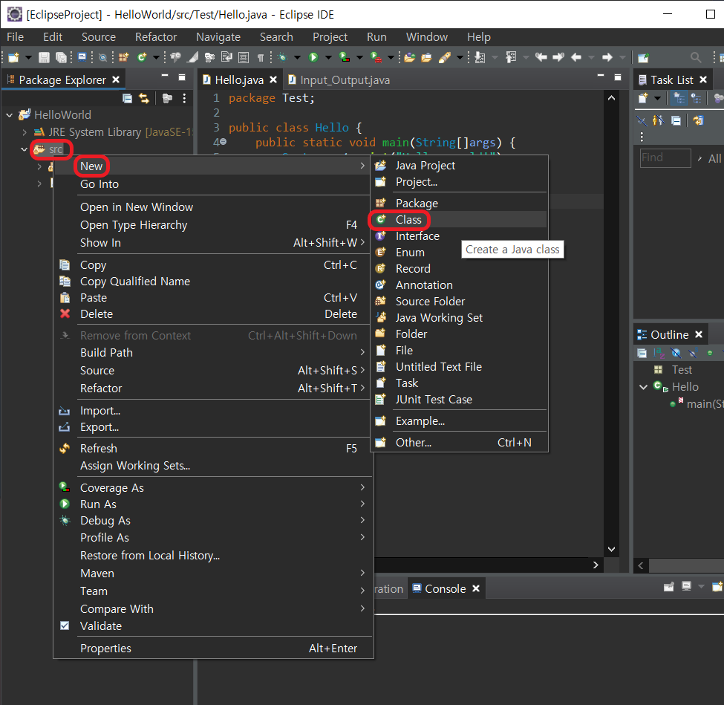Open a terminal from the toolbar
The width and height of the screenshot is (724, 705).
pos(82,57)
